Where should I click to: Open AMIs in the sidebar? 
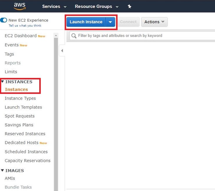[x=10, y=178]
